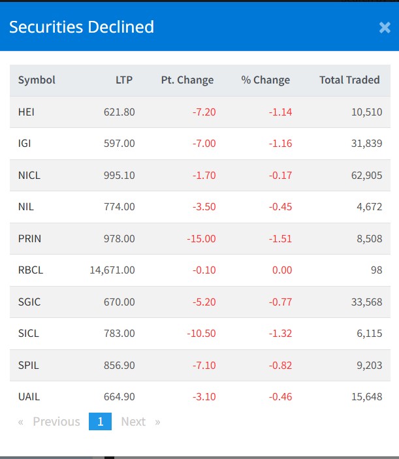The height and width of the screenshot is (459, 399).
Task: Sort by LTP column header
Action: tap(123, 80)
